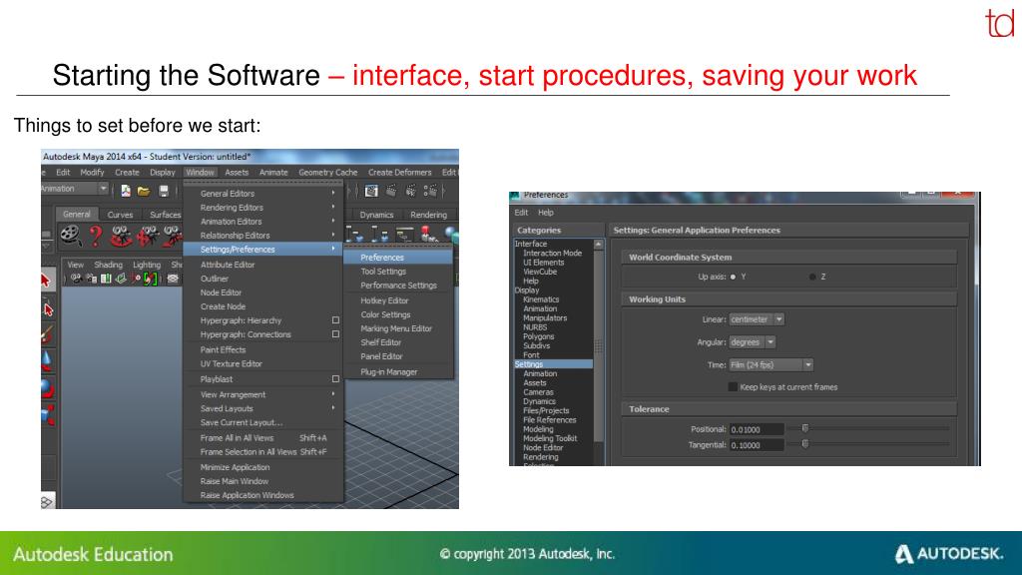The width and height of the screenshot is (1022, 575).
Task: Click the Select tool arrow in toolbox
Action: (46, 281)
